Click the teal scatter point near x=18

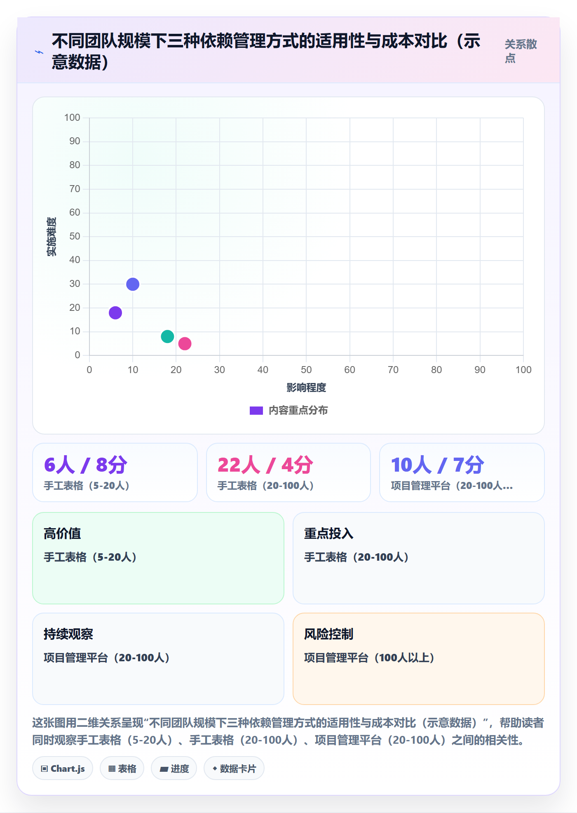167,336
